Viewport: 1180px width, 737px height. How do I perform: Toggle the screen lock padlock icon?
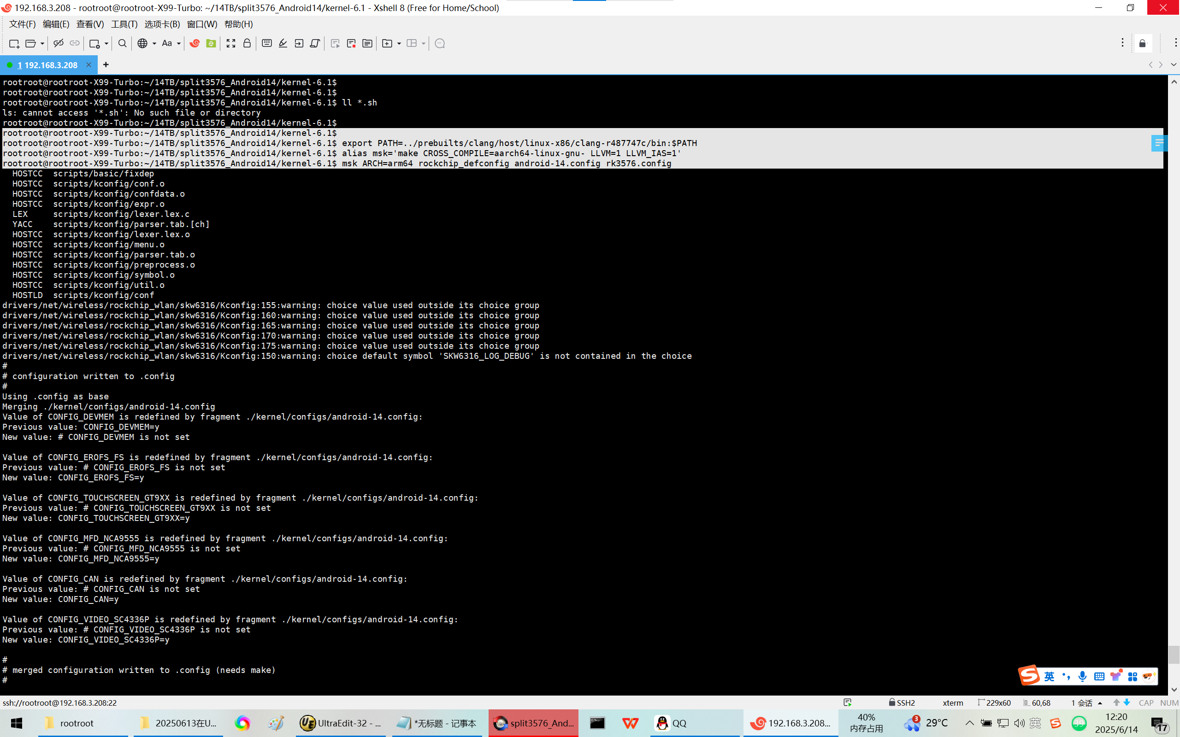(x=247, y=43)
